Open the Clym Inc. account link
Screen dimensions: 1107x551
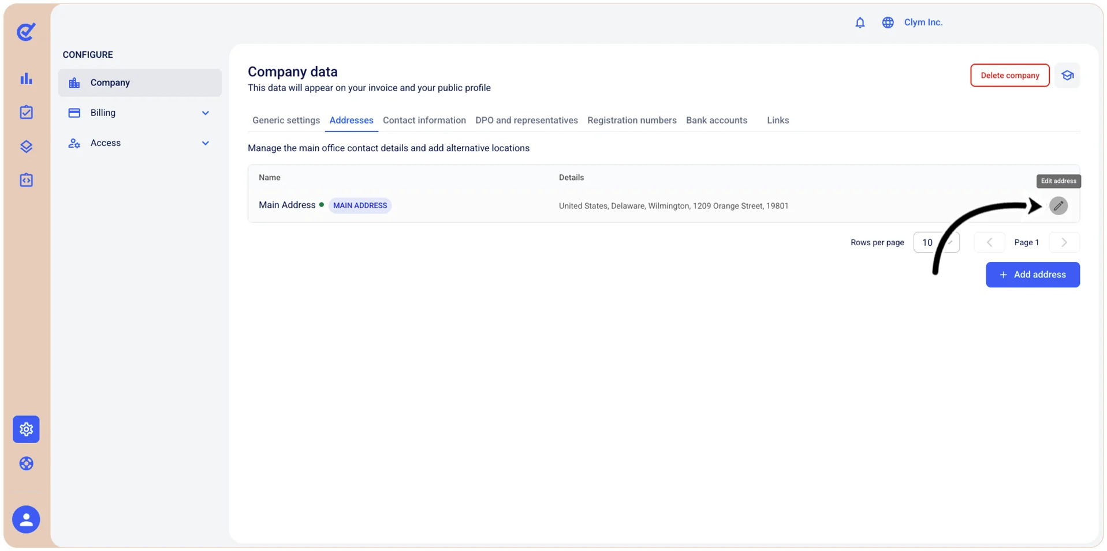[x=923, y=23]
